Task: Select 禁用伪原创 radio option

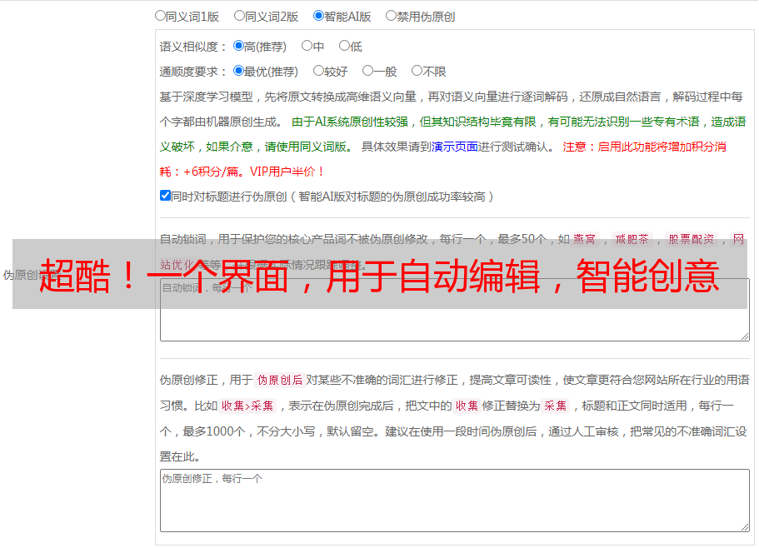Action: [x=391, y=16]
